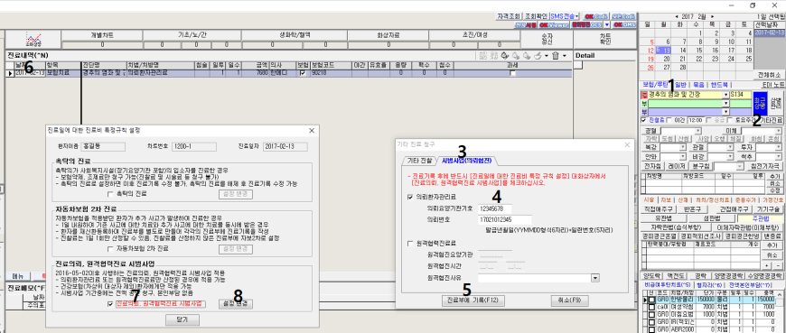Open the main diagnosis 경추의 염좌 dropdown
This screenshot has width=786, height=333.
click(725, 95)
